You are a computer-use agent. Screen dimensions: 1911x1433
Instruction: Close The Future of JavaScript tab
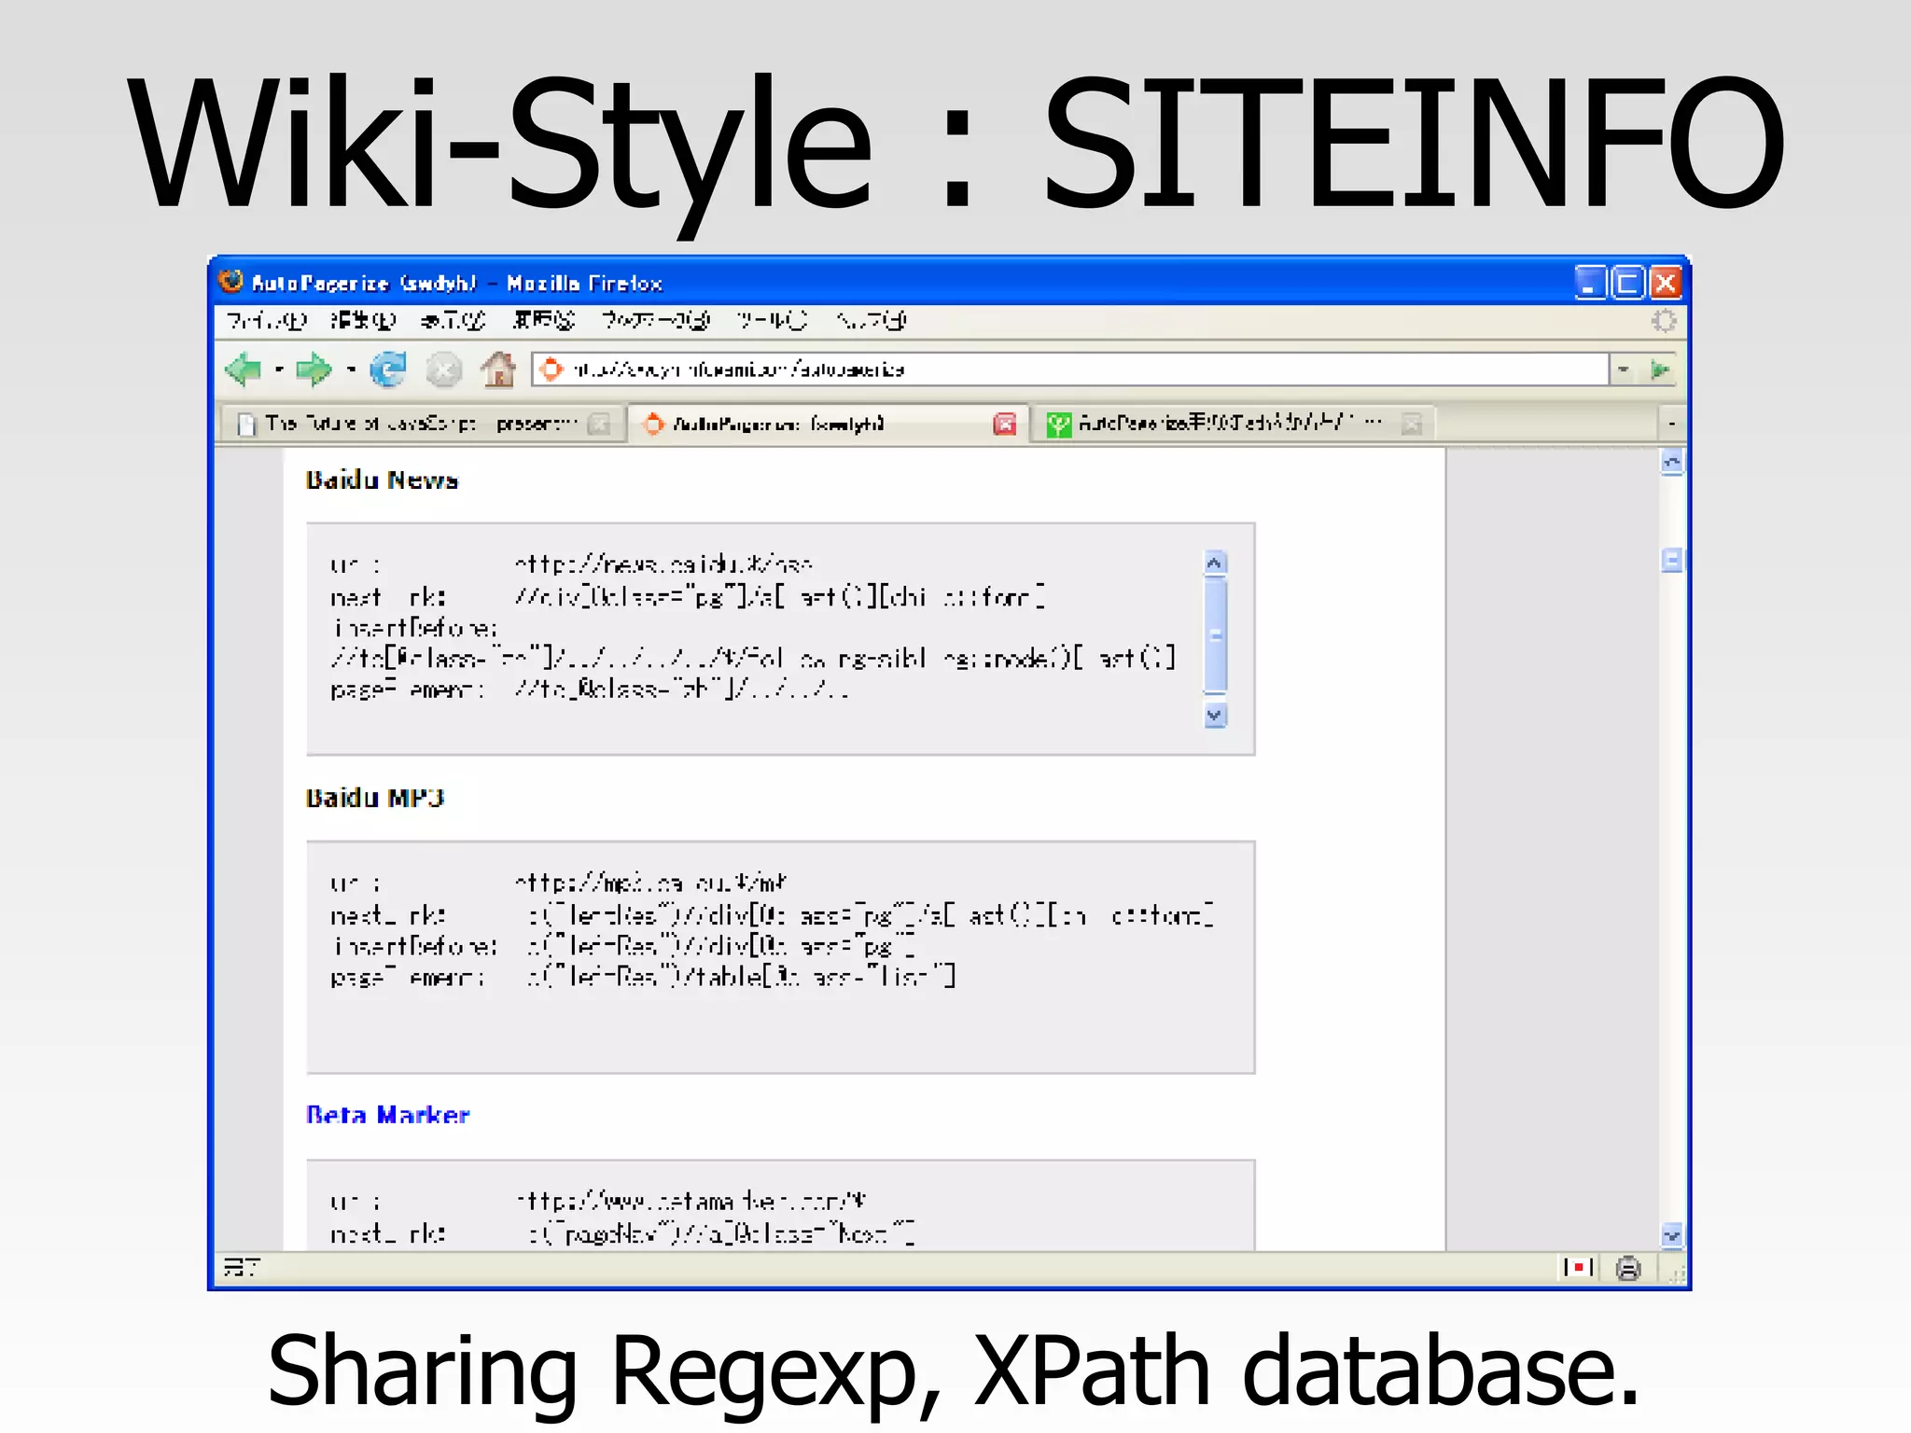(x=599, y=424)
